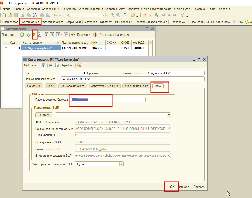This screenshot has height=198, width=252.
Task: Switch to the Учетная политика tab
Action: (136, 86)
